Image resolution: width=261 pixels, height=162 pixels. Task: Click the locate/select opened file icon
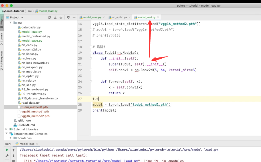point(49,17)
